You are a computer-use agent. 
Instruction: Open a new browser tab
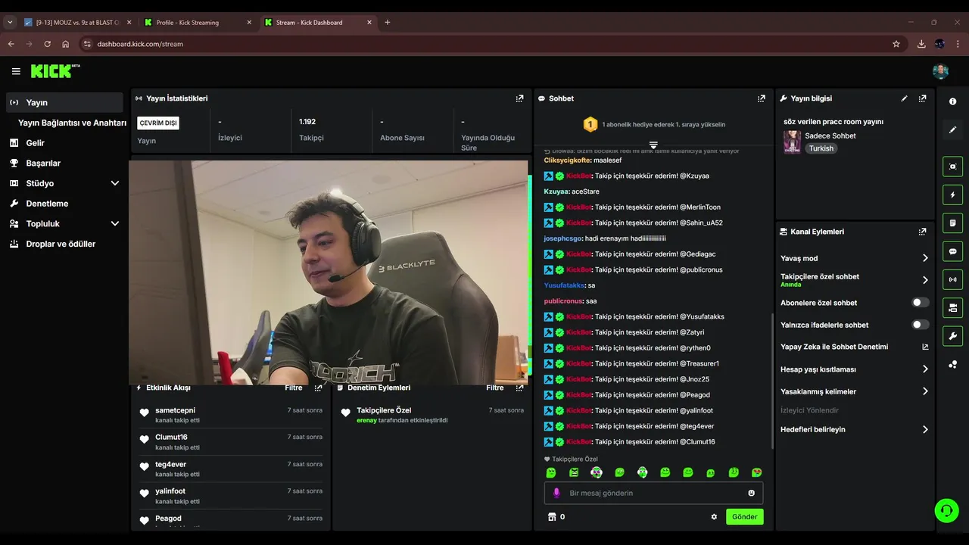388,23
